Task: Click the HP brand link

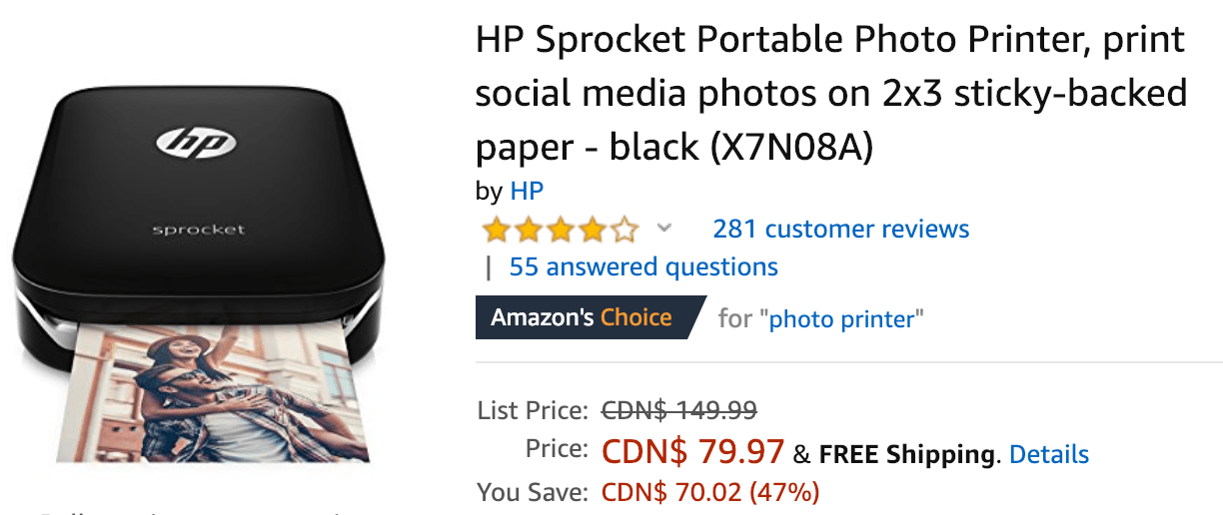Action: click(x=527, y=191)
